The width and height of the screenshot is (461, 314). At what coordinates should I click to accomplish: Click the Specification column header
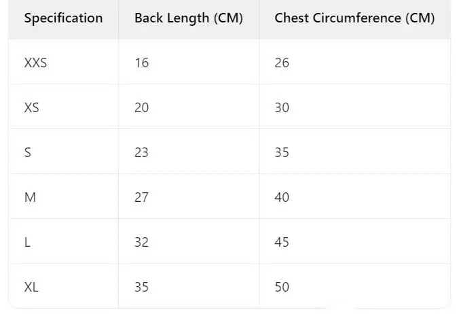(63, 18)
